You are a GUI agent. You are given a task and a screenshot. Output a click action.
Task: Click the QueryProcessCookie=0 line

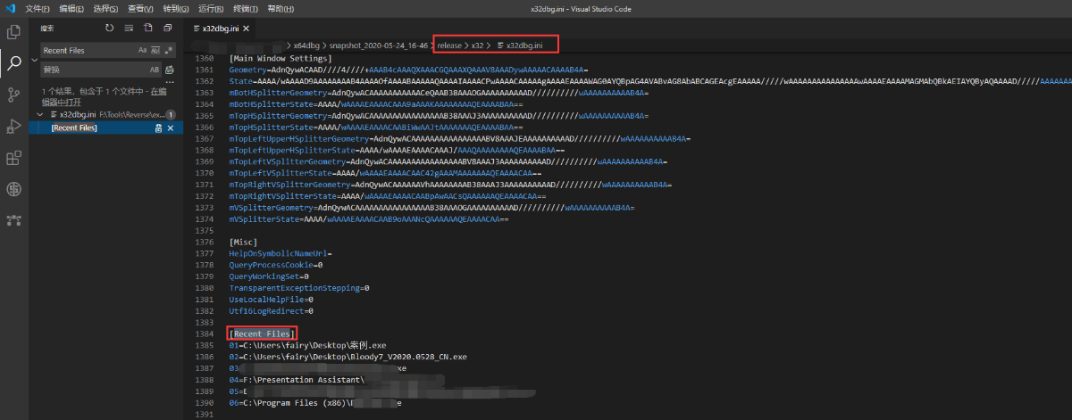[x=276, y=265]
